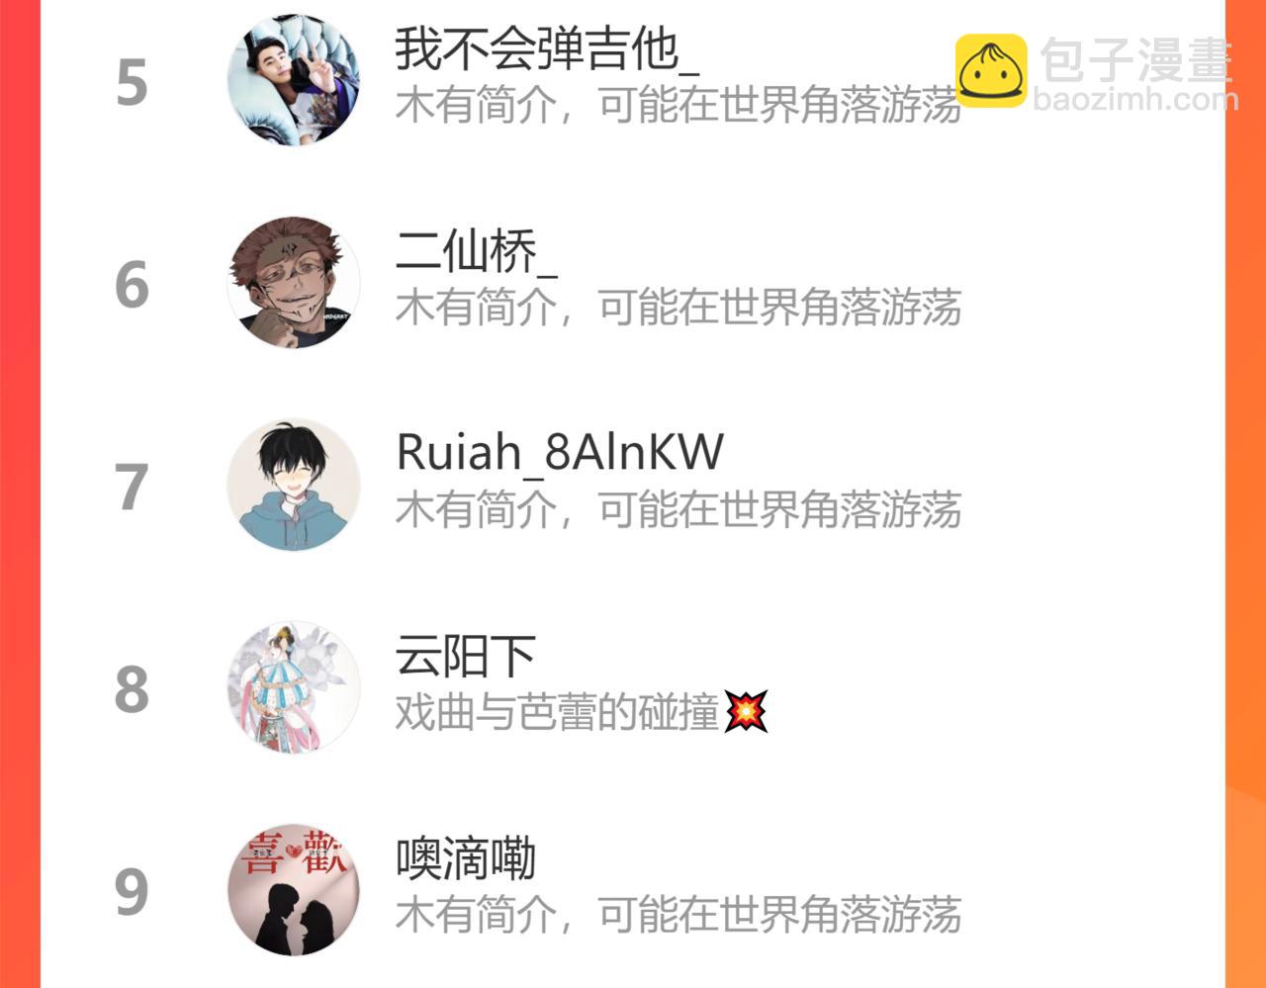Select rank number 8
Viewport: 1266px width, 988px height.
tap(132, 690)
